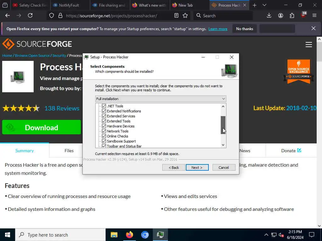Click the Process Hacker setup taskbar icon
Viewport: 322px width, 241px height.
(160, 235)
